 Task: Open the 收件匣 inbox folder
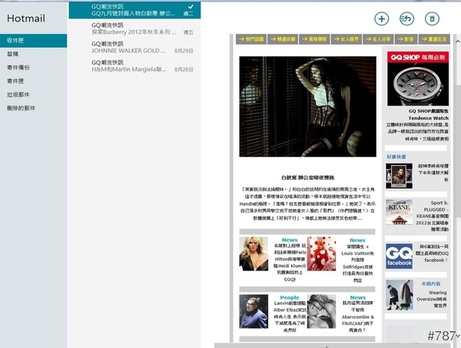tap(17, 39)
